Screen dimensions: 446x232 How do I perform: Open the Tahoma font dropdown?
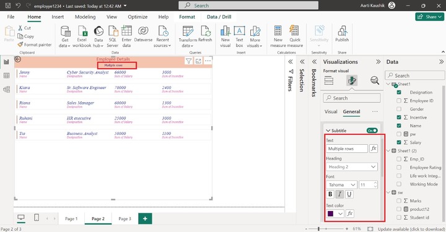[341, 184]
